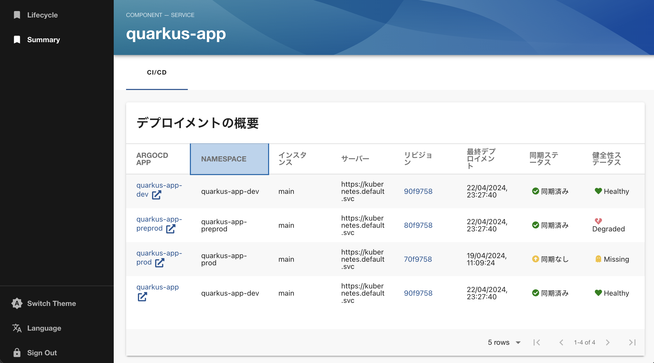Go to last page arrow
The height and width of the screenshot is (363, 654).
tap(632, 342)
